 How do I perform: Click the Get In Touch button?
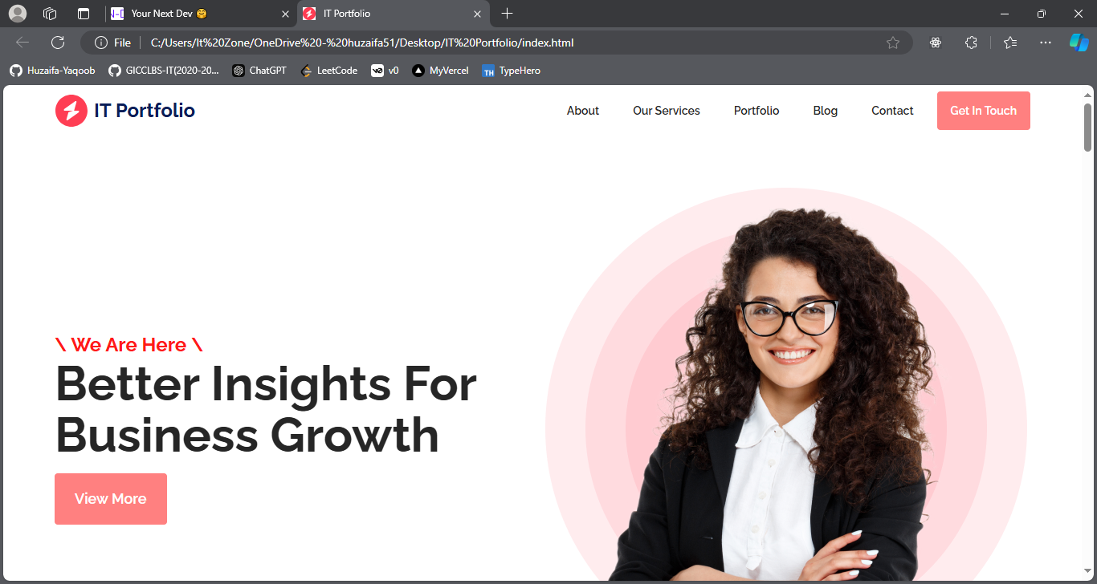(x=984, y=111)
